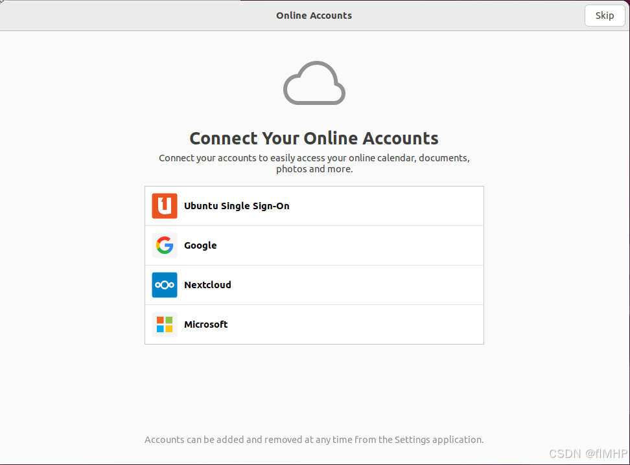
Task: Click empty header bar area left of title
Action: click(130, 16)
